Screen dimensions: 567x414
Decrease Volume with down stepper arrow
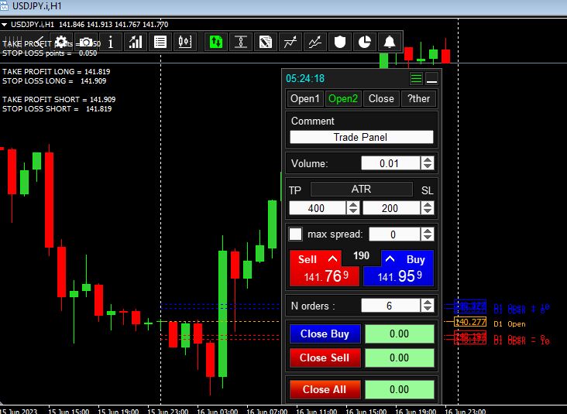[x=428, y=166]
